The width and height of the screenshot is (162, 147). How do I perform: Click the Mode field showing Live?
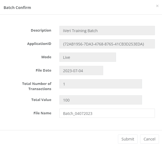[88, 57]
